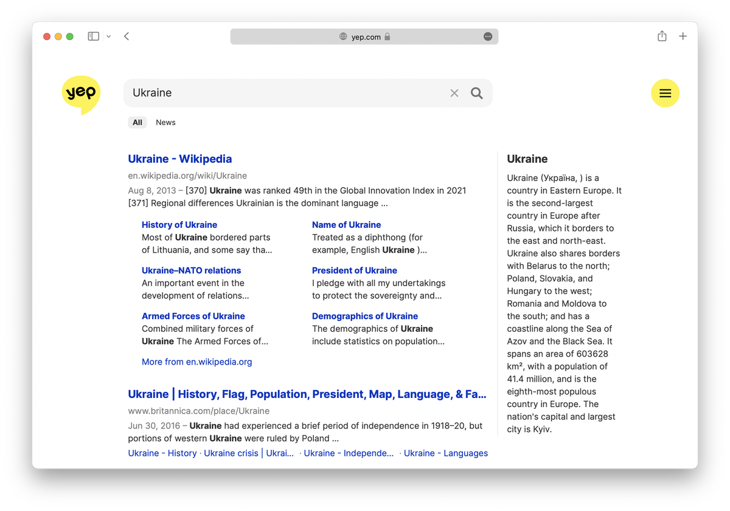730x511 pixels.
Task: Open the History of Ukraine sublink
Action: click(x=179, y=225)
